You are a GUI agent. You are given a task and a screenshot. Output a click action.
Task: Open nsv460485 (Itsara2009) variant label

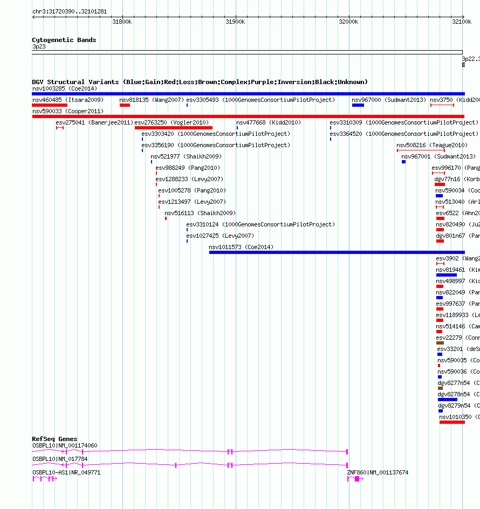tap(68, 100)
